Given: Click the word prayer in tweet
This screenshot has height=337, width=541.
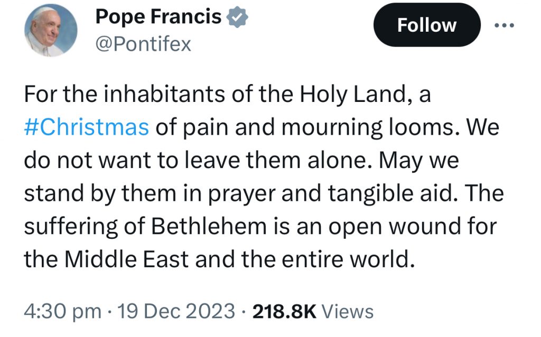Looking at the screenshot, I should pyautogui.click(x=242, y=194).
